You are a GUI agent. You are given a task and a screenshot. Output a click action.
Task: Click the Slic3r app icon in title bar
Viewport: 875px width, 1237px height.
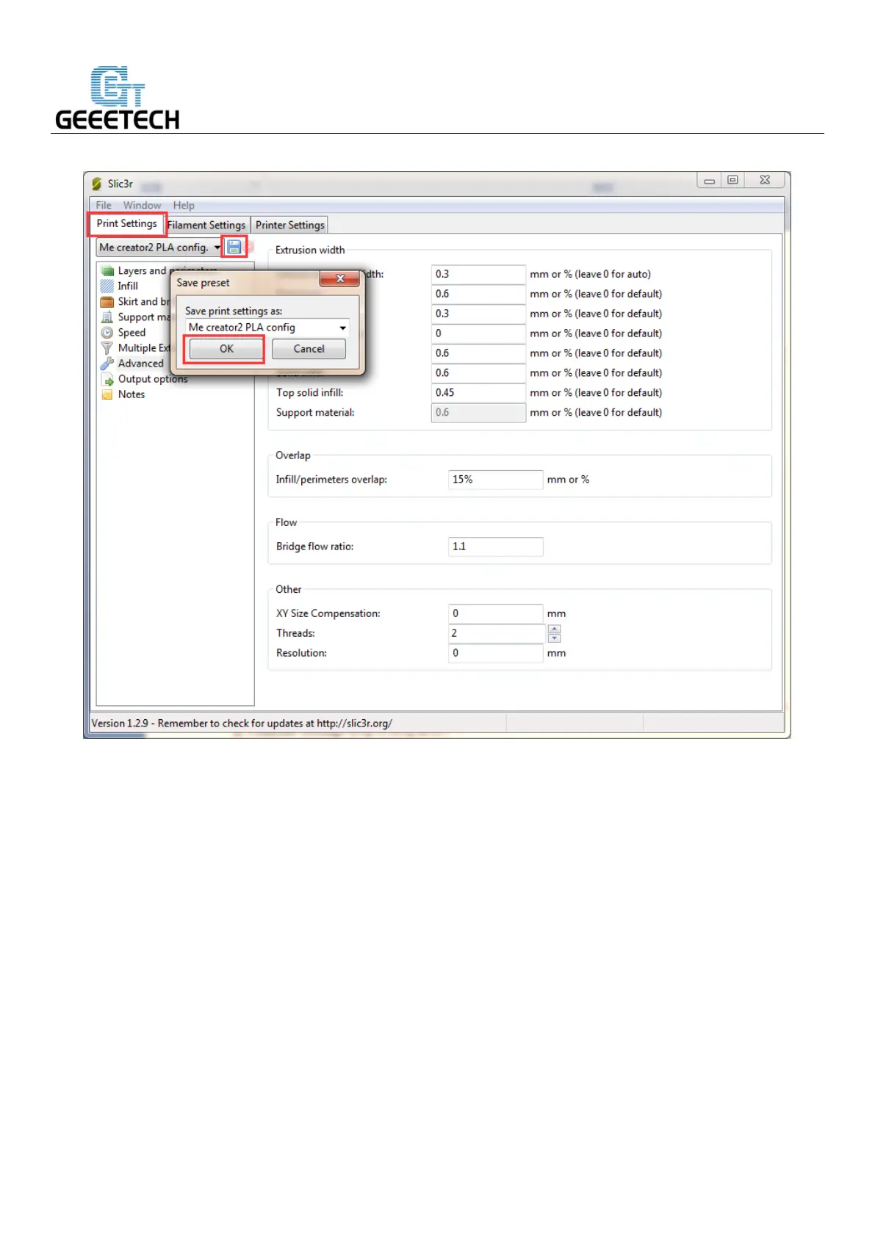97,184
